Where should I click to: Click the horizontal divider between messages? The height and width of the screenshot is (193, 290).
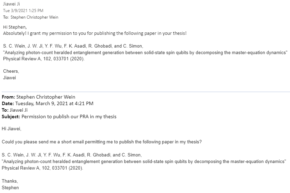(146, 92)
